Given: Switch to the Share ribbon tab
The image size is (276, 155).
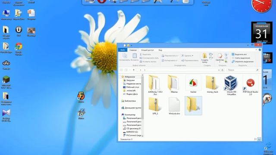Looking at the screenshot, I should click(147, 50).
